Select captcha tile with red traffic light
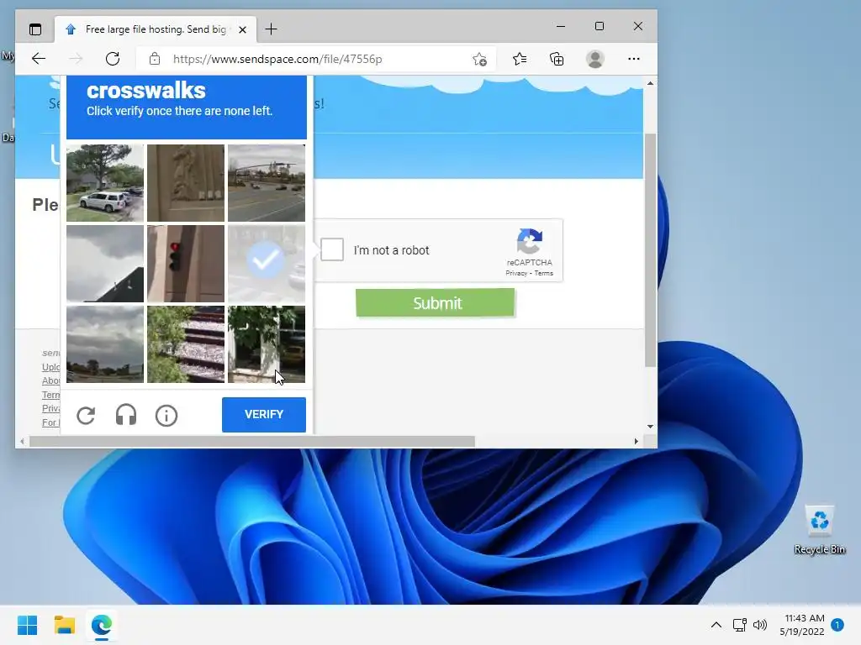The width and height of the screenshot is (861, 645). (x=186, y=264)
